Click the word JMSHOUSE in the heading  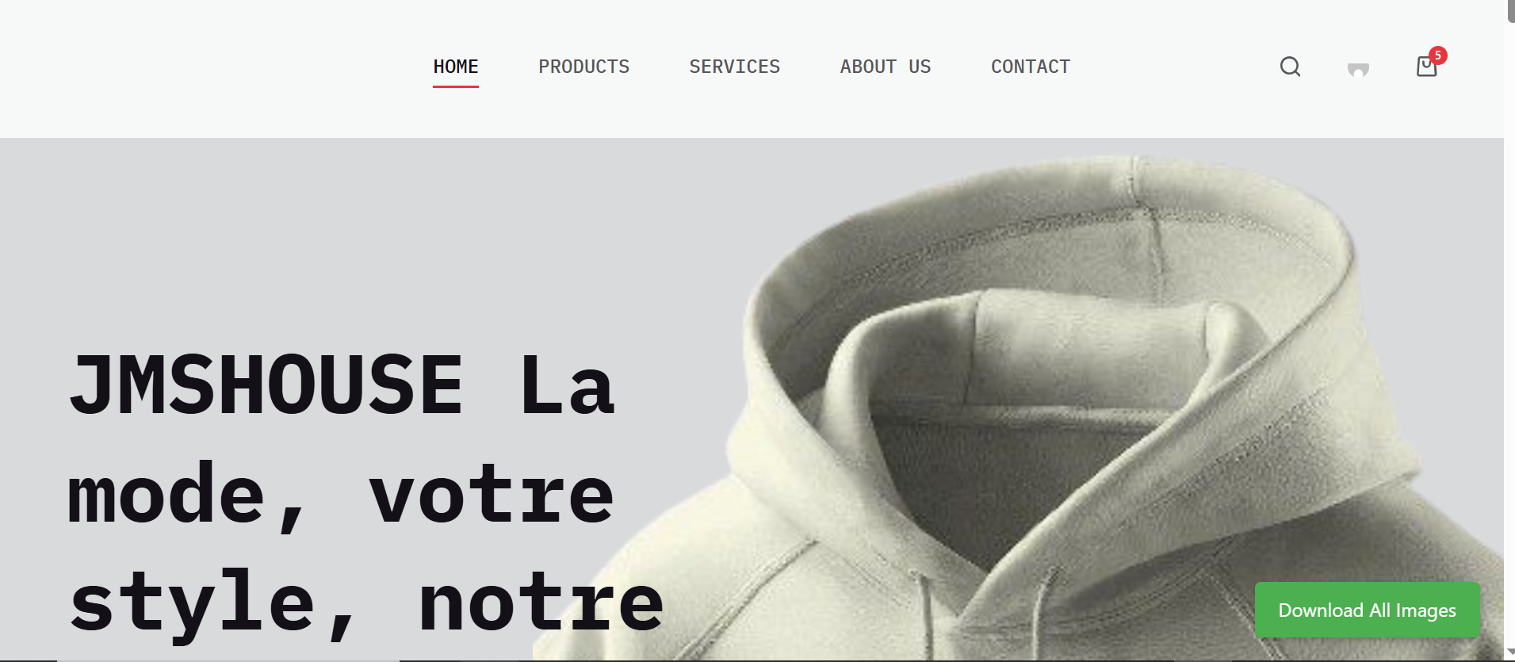(x=266, y=385)
